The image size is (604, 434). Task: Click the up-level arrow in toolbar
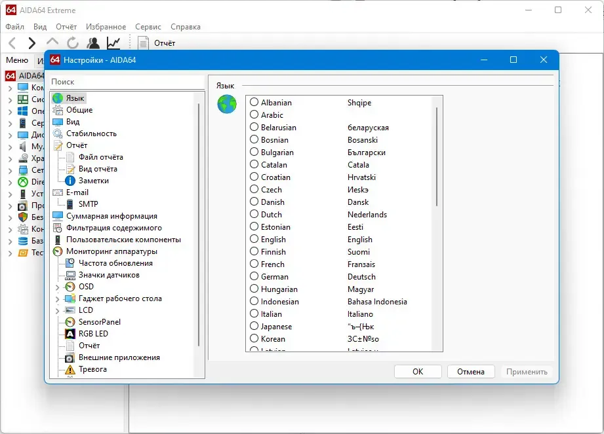click(x=52, y=43)
